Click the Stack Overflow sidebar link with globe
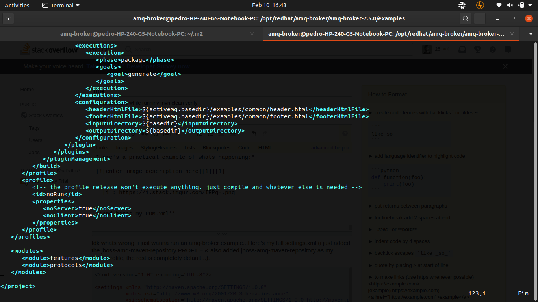Image resolution: width=538 pixels, height=302 pixels. [42, 116]
